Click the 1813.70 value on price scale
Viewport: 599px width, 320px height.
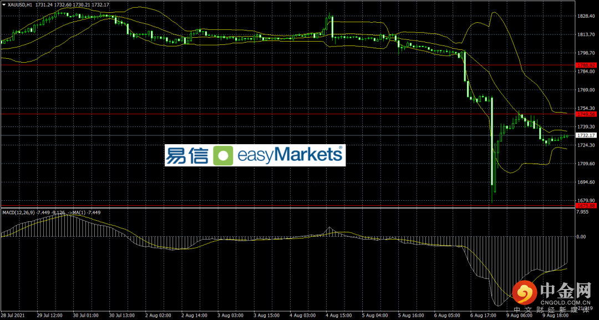tap(587, 34)
